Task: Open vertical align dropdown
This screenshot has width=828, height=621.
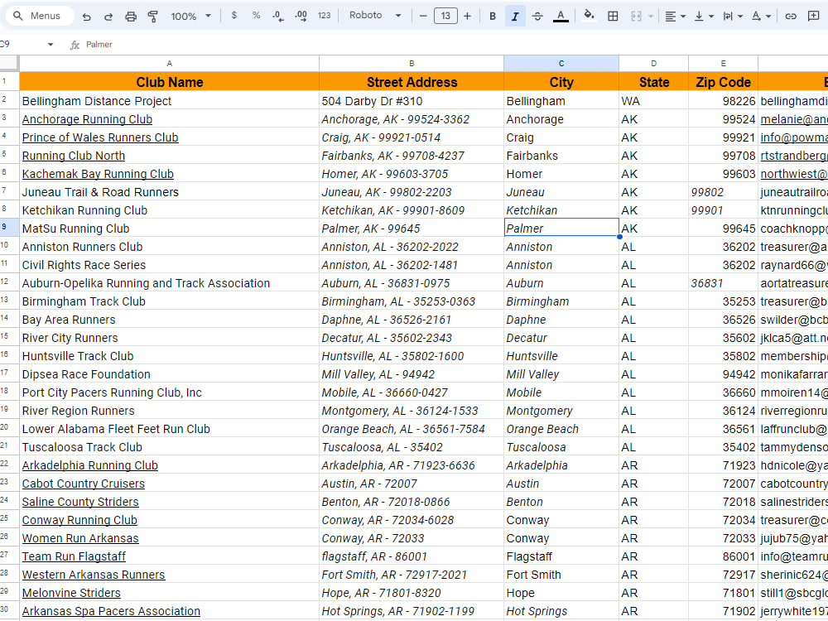Action: point(704,17)
